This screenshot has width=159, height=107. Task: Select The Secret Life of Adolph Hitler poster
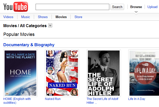coord(104,73)
